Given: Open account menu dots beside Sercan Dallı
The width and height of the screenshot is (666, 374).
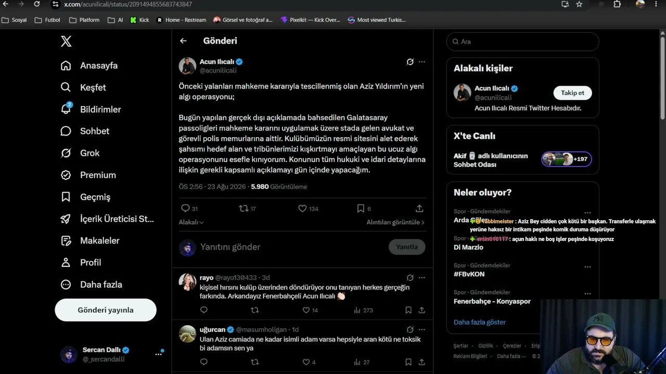Looking at the screenshot, I should [x=158, y=354].
